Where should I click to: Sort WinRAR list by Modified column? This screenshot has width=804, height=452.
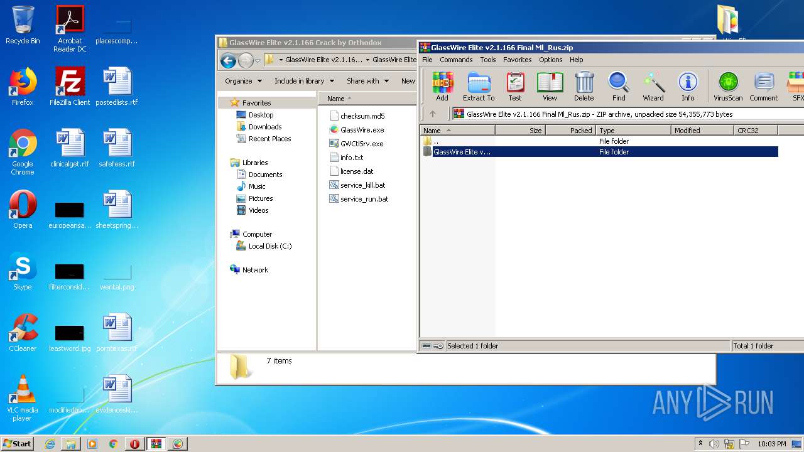[x=702, y=131]
